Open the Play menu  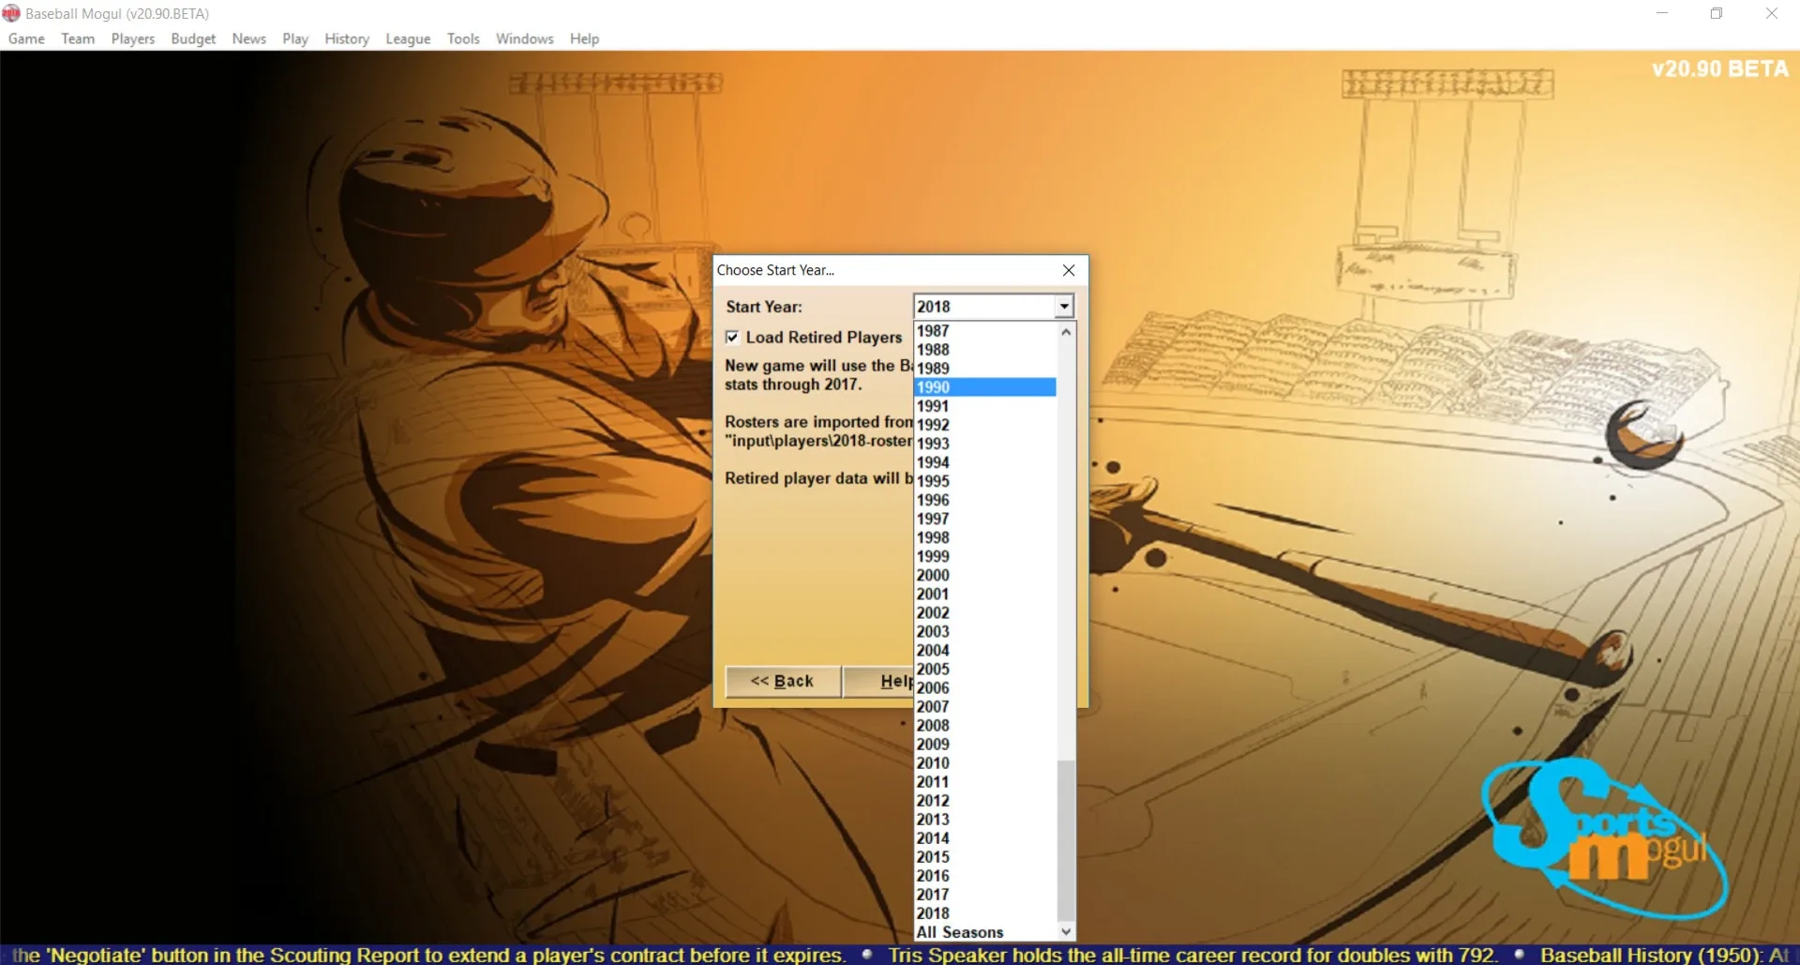click(x=295, y=38)
